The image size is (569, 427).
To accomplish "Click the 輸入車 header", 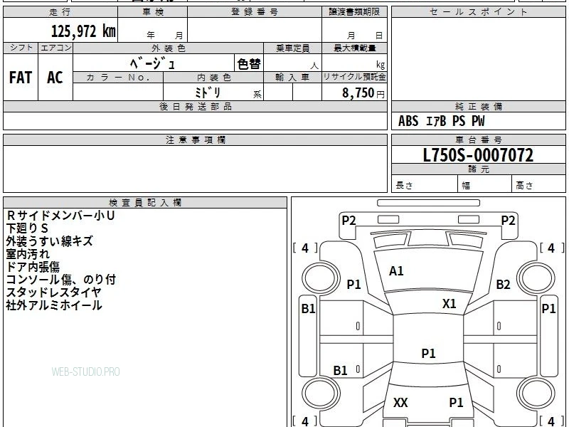I will pyautogui.click(x=293, y=78).
